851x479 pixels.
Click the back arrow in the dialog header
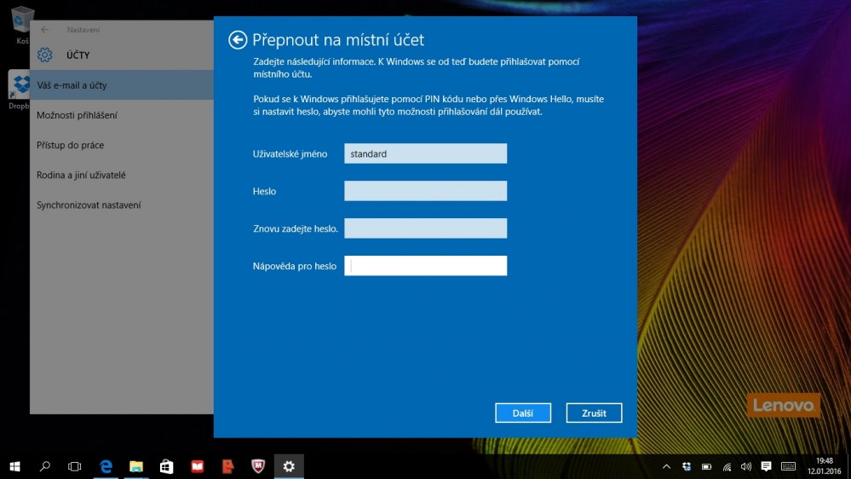(238, 40)
